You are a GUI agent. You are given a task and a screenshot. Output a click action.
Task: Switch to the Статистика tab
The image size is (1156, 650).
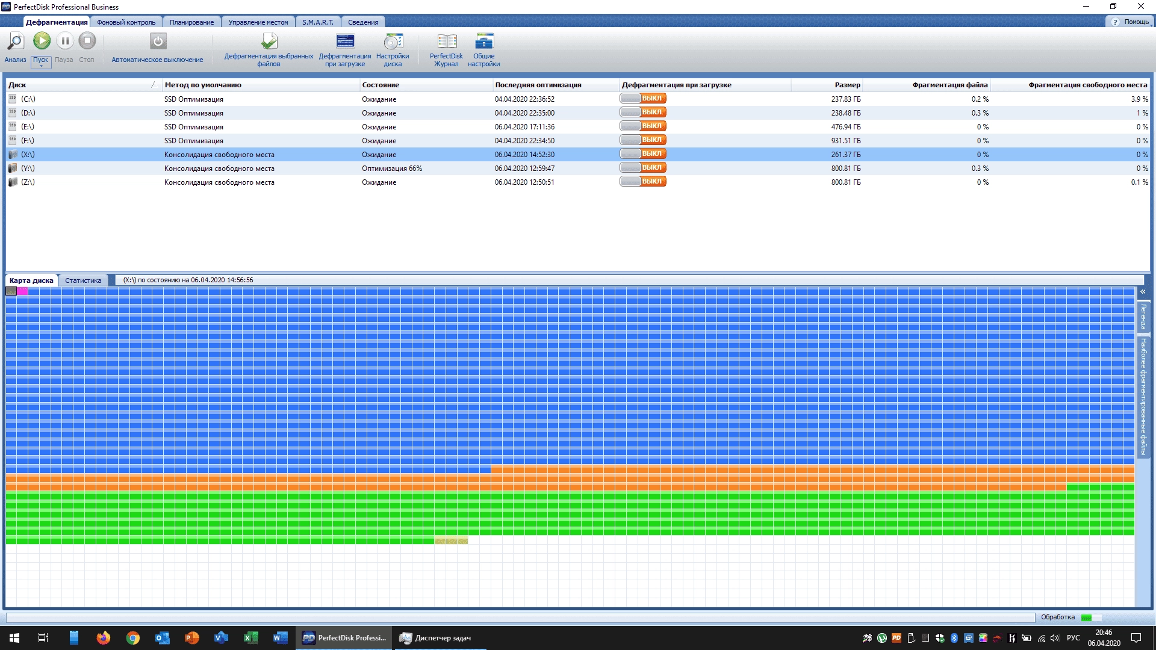tap(83, 280)
